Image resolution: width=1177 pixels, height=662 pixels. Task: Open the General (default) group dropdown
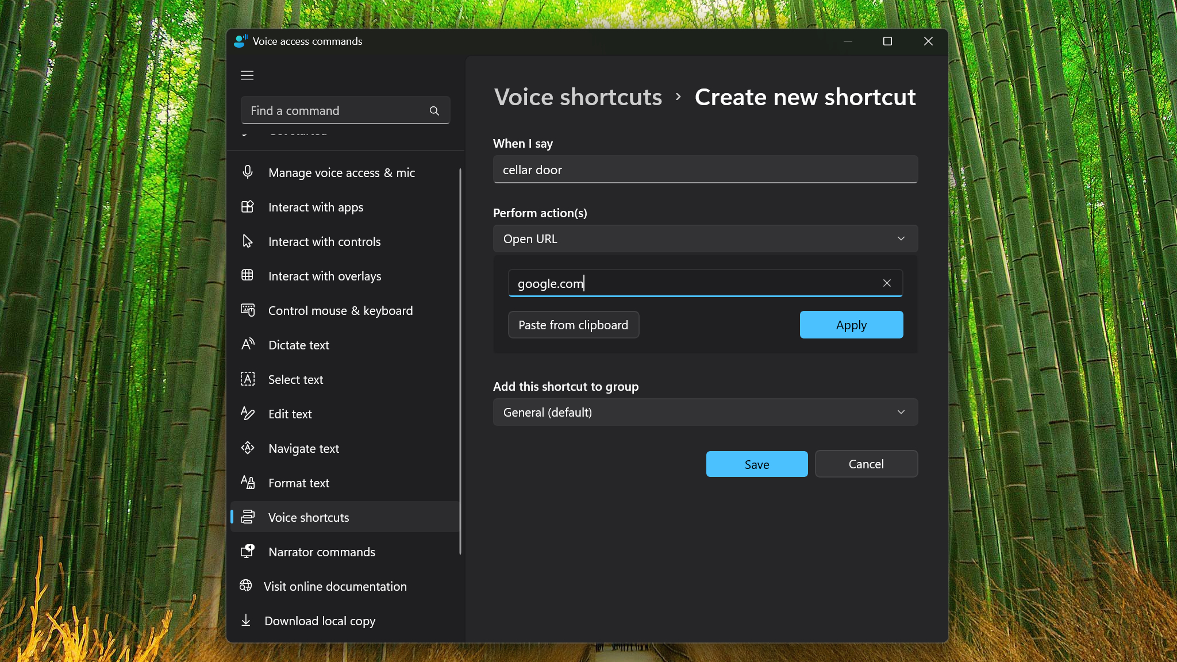[705, 412]
